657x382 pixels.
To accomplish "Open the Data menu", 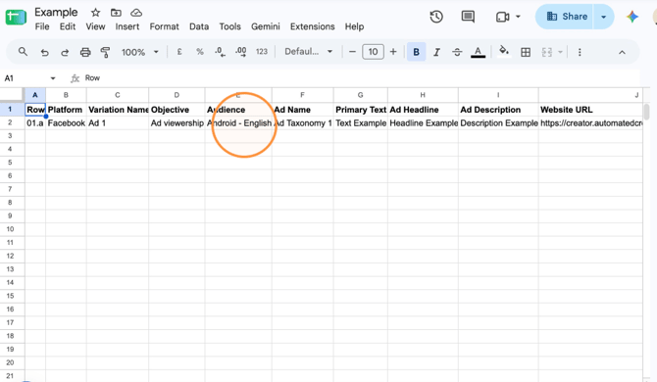I will [x=199, y=26].
